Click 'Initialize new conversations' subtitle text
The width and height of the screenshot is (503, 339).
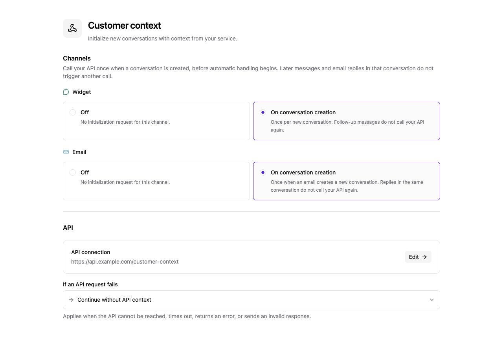pos(163,38)
